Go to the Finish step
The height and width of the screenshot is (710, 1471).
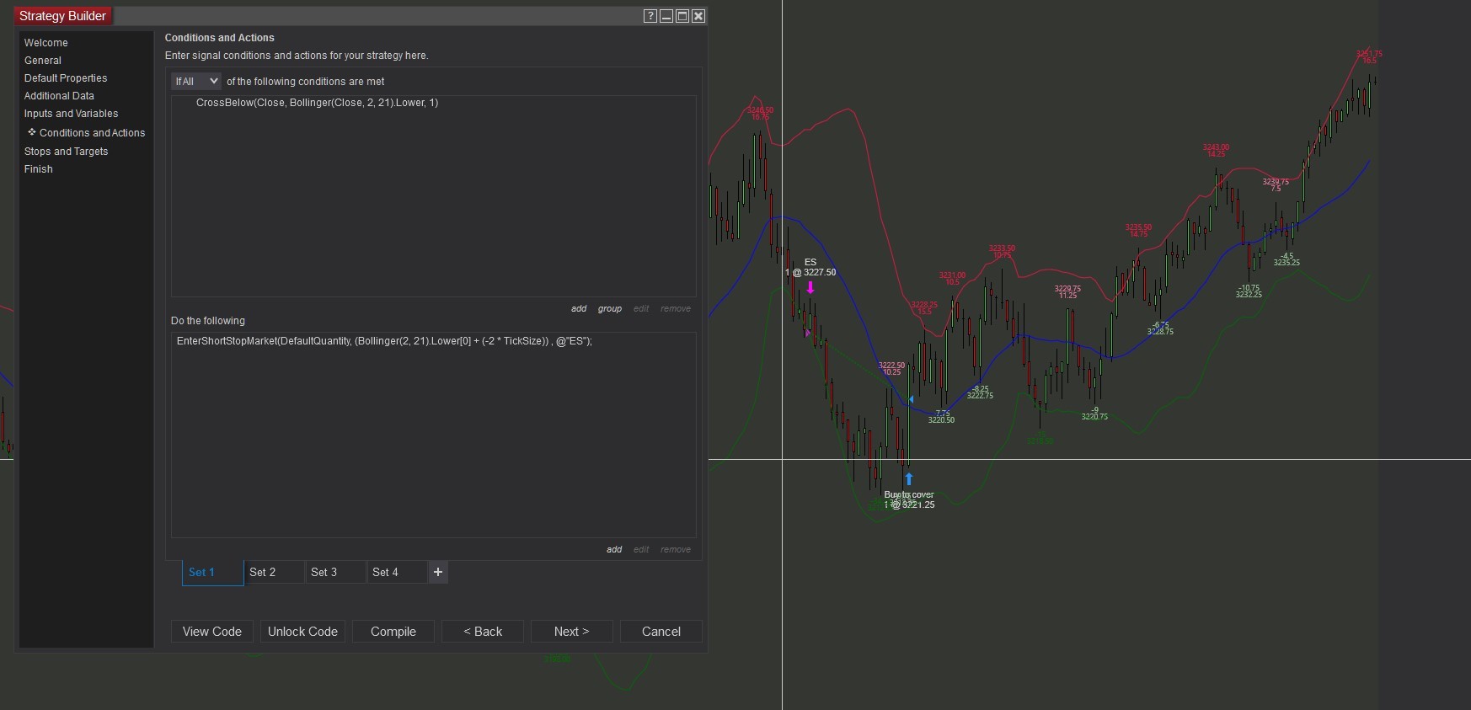[39, 169]
